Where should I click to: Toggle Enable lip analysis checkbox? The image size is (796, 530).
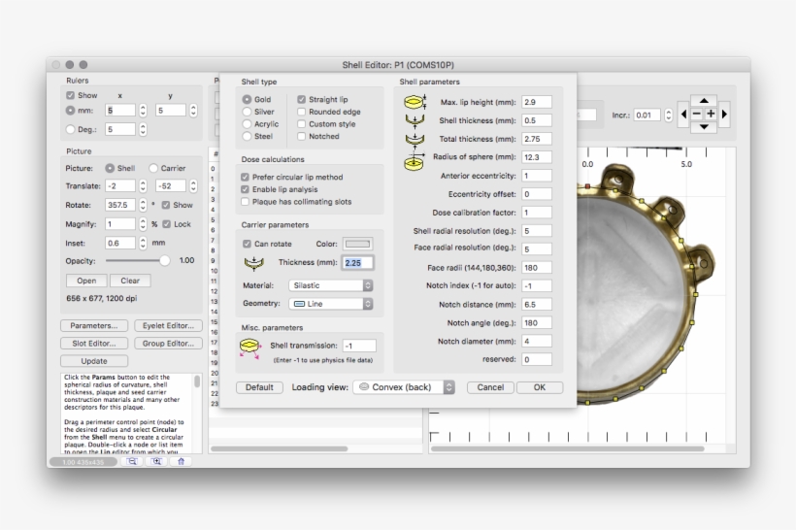point(246,189)
